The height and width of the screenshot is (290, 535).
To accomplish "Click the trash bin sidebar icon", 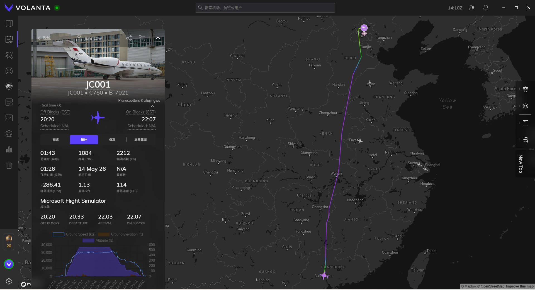I will pos(9,165).
